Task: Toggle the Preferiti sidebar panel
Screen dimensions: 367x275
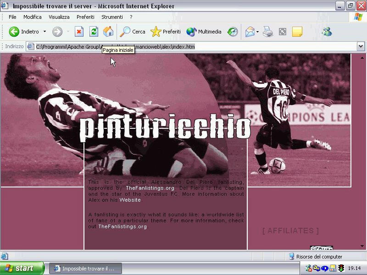Action: [166, 32]
